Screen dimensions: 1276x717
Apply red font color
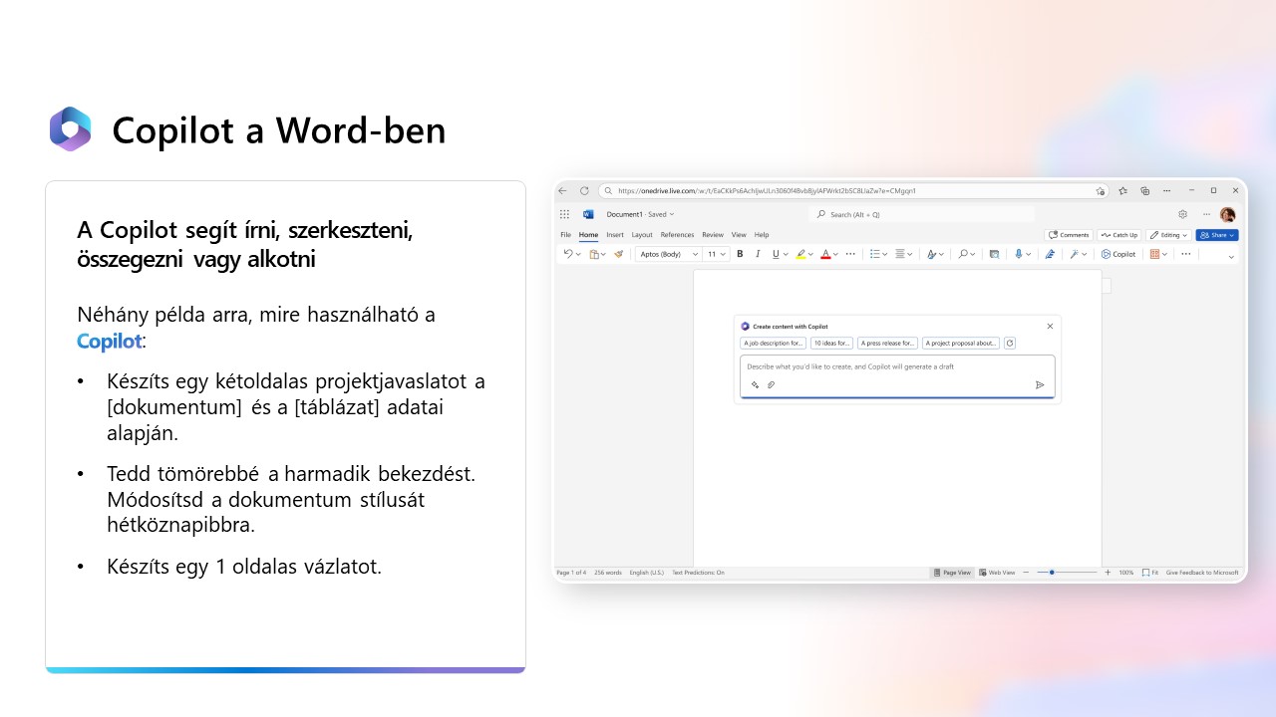point(825,254)
